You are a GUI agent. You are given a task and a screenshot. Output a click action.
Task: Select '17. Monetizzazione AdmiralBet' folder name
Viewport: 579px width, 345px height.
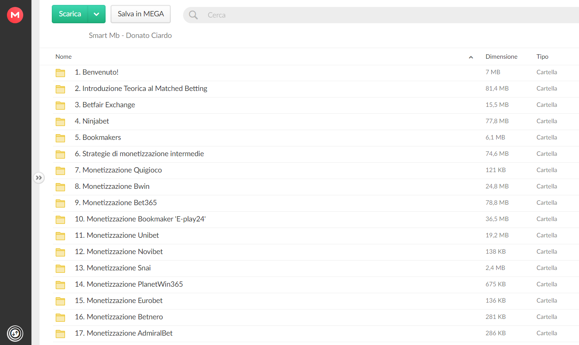tap(124, 333)
